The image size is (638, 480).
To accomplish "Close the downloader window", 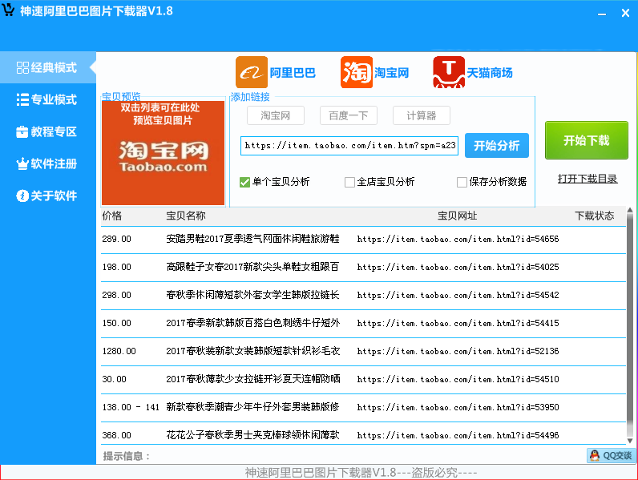I will click(626, 13).
